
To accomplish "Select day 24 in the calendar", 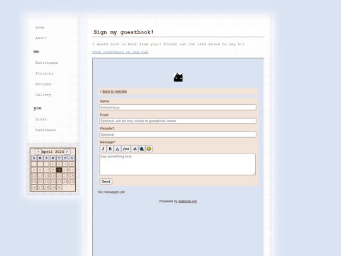I will 65,181.
